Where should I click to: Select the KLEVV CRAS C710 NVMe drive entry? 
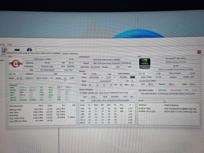pyautogui.click(x=180, y=111)
